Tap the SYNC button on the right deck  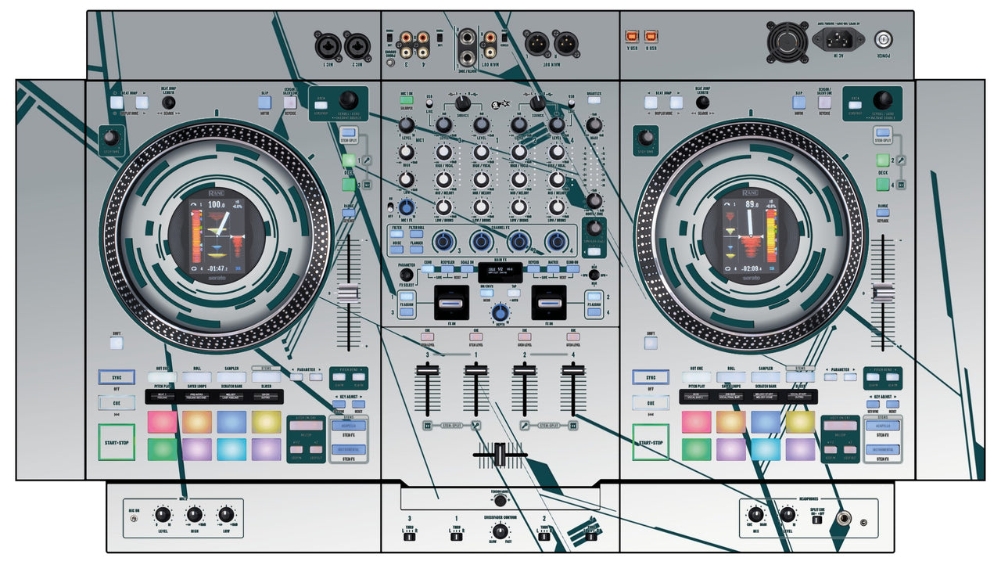[x=651, y=377]
